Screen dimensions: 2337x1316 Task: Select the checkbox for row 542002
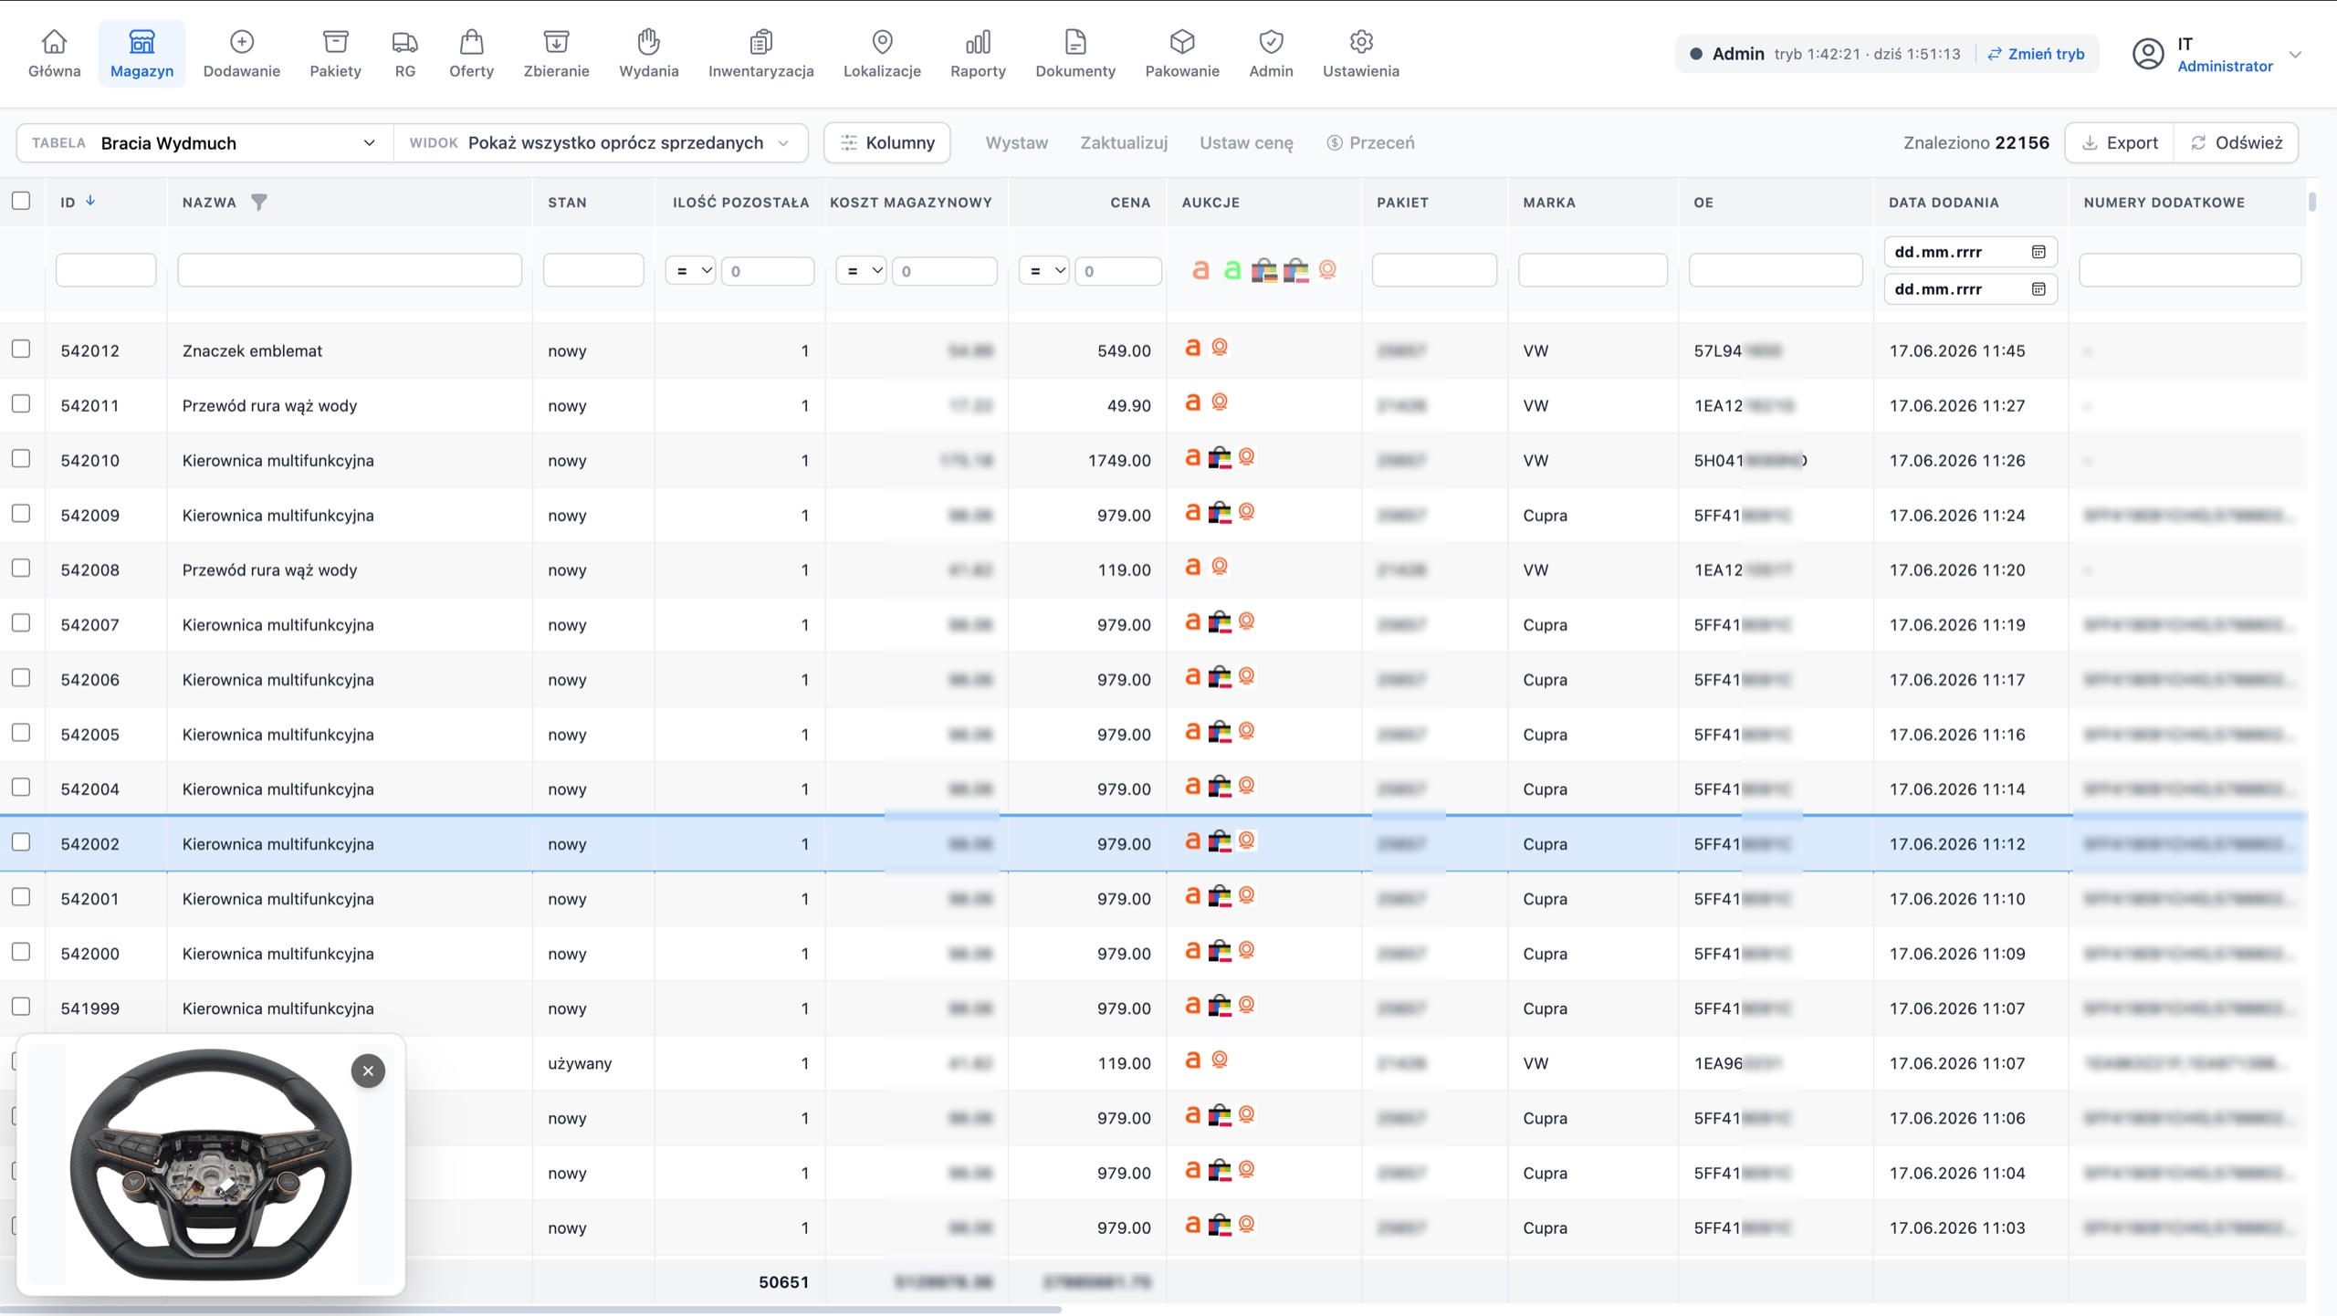[x=21, y=841]
